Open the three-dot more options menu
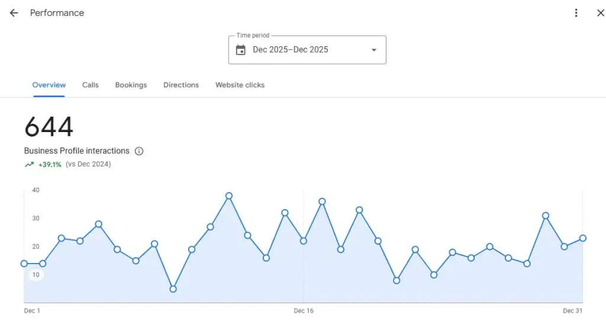The image size is (606, 334). click(x=576, y=13)
